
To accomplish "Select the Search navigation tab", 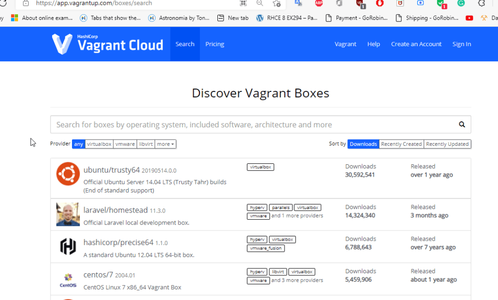I will pyautogui.click(x=185, y=44).
